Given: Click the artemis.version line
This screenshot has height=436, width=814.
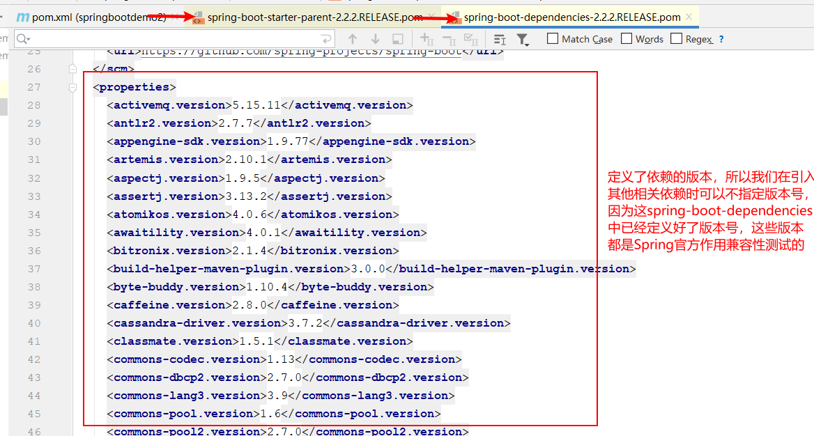Looking at the screenshot, I should click(249, 159).
